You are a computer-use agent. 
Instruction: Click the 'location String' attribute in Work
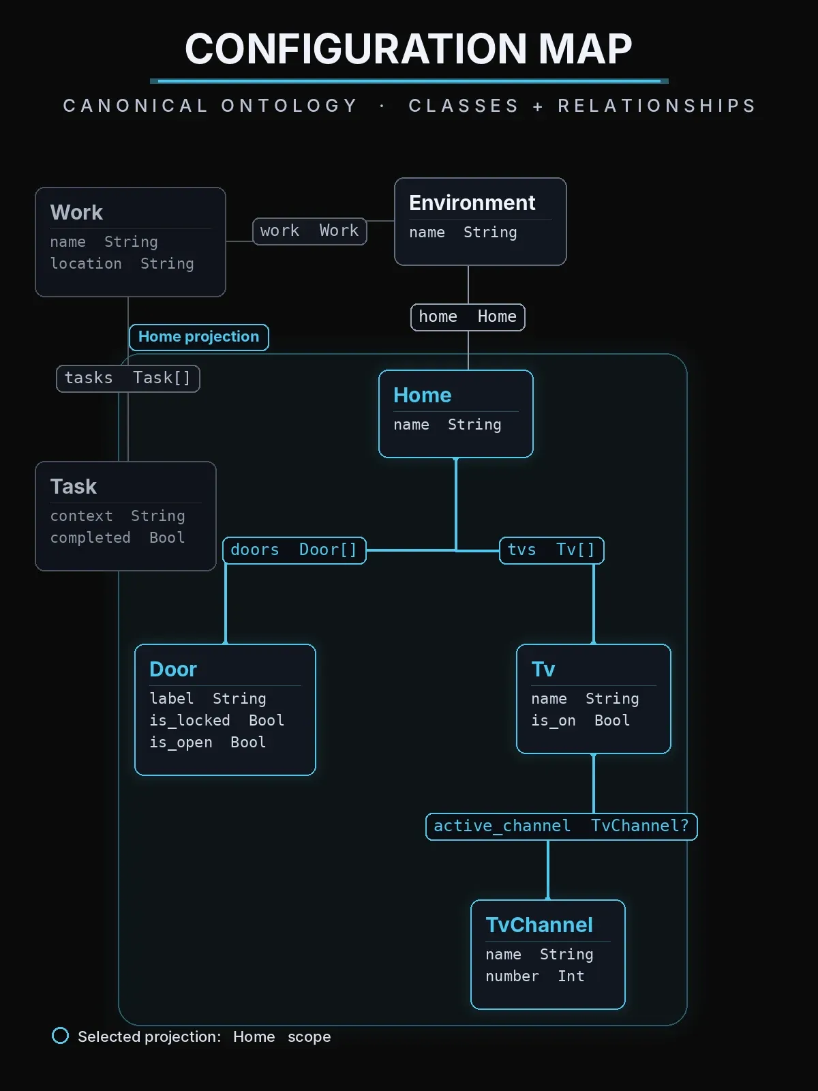(x=122, y=264)
